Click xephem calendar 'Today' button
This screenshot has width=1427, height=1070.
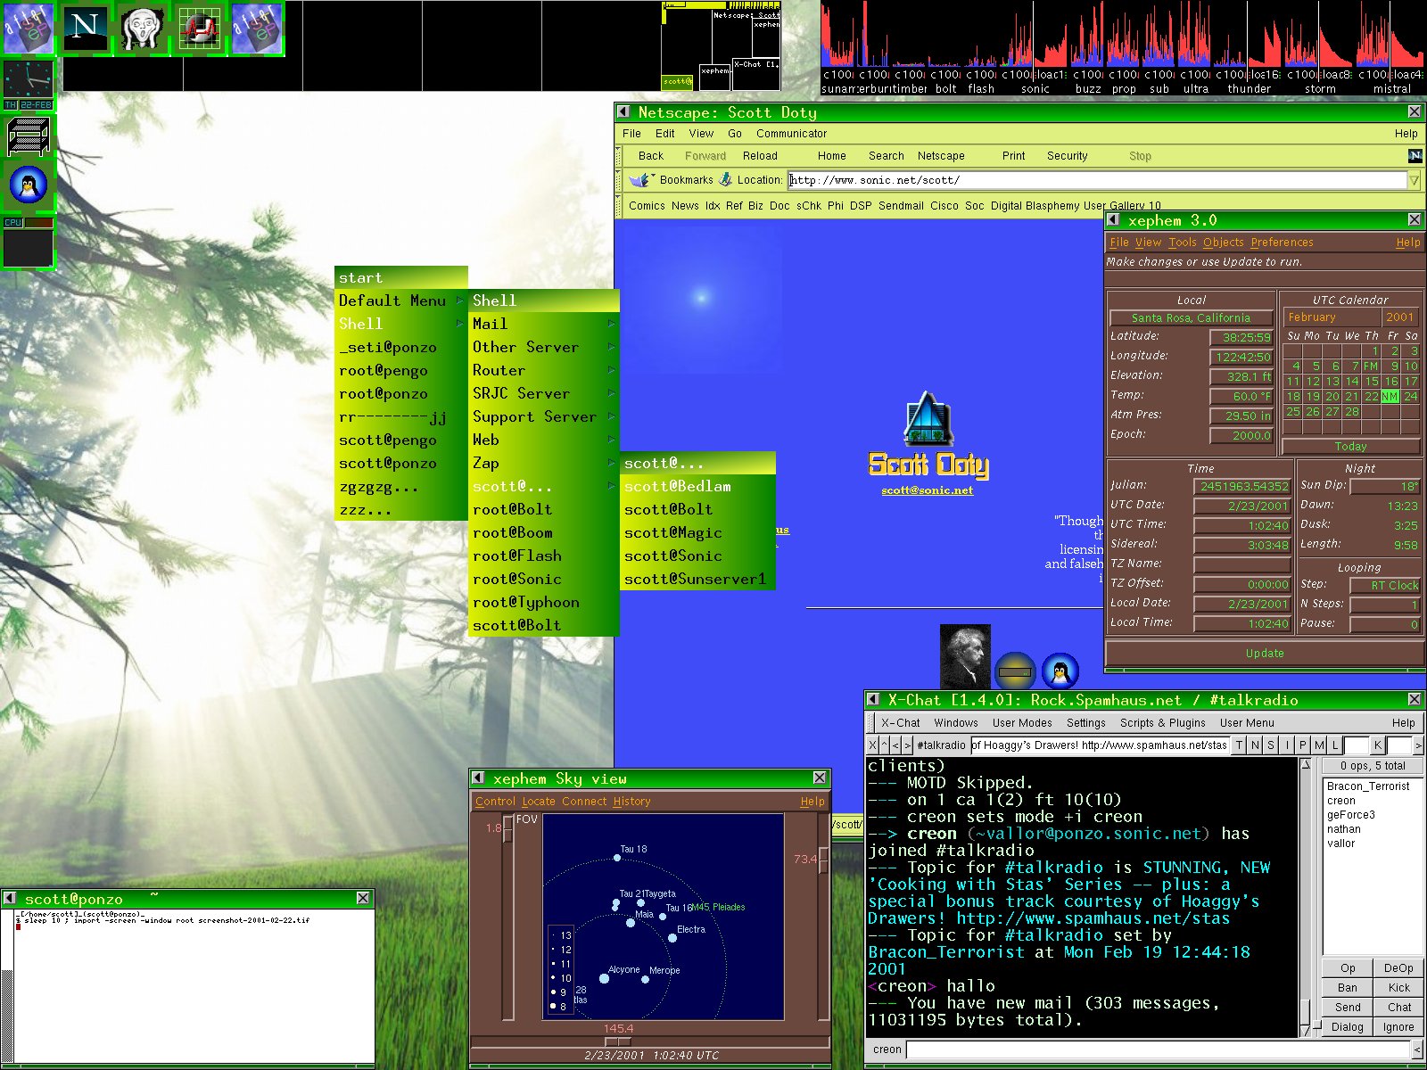[1350, 447]
